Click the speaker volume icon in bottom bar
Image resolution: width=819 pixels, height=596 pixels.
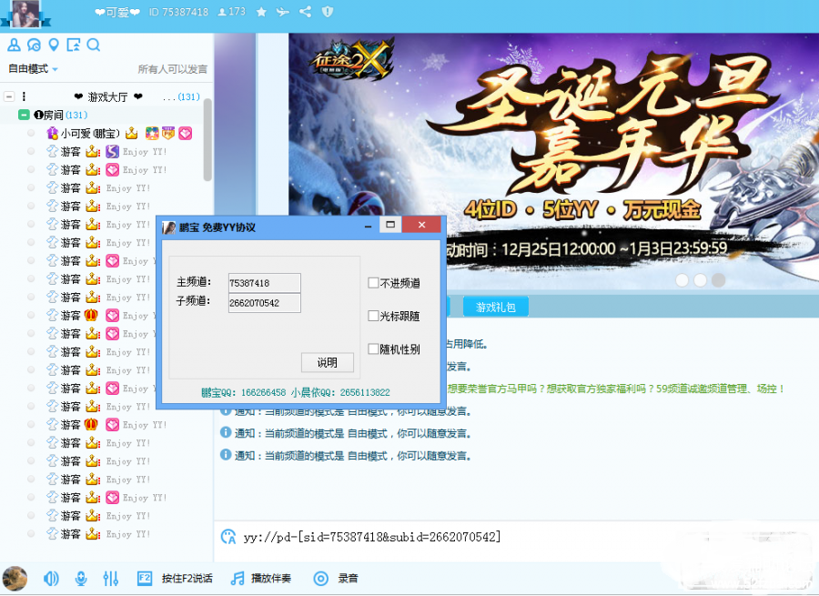[51, 578]
